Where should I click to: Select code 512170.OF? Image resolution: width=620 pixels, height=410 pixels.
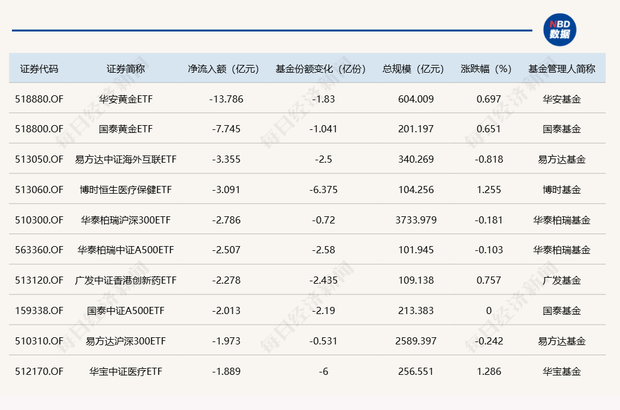click(39, 371)
